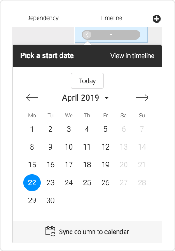Select the highlighted date 22
The height and width of the screenshot is (251, 175).
coord(32,182)
